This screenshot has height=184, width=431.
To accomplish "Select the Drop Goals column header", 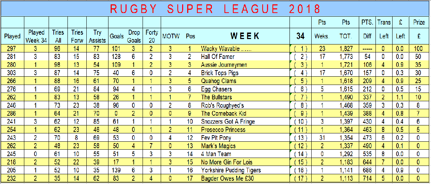I will [134, 36].
